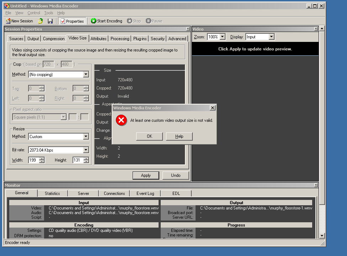Click the Stop toolbar button

click(x=134, y=21)
